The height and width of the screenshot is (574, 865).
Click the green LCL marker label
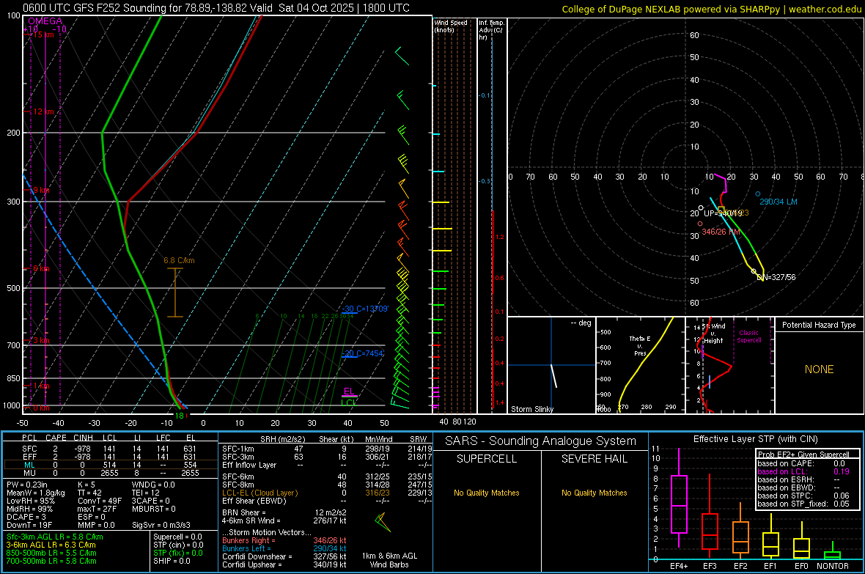pos(349,402)
